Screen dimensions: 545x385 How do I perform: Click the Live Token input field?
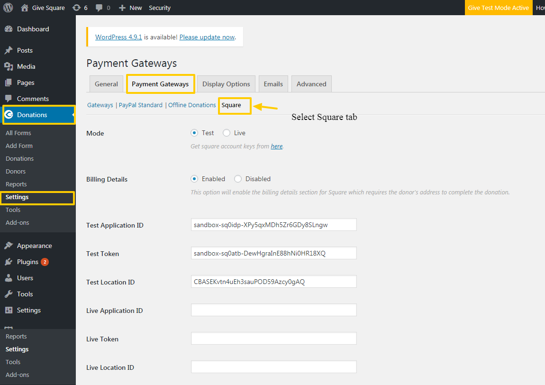coord(273,339)
